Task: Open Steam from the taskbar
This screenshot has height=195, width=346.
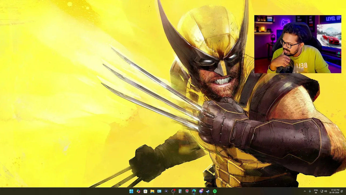Action: [x=208, y=191]
